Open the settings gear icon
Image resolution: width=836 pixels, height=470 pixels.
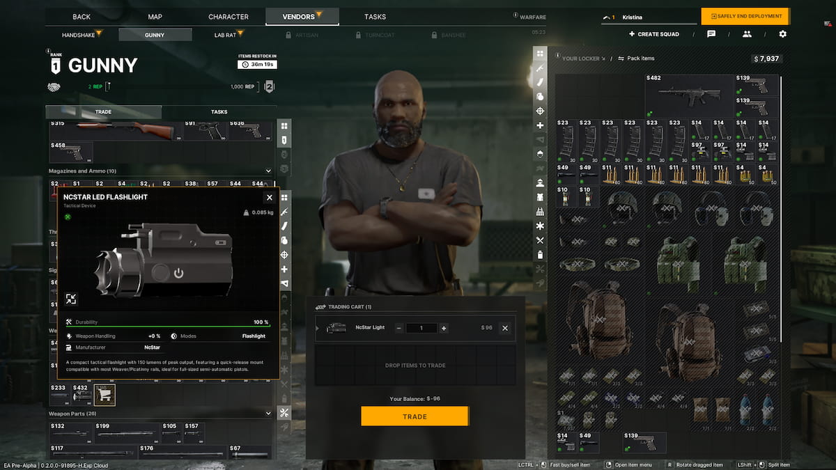tap(782, 34)
